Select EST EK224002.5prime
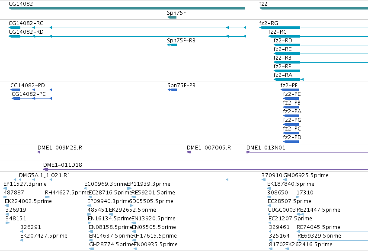This screenshot has width=368, height=251. coord(6,206)
